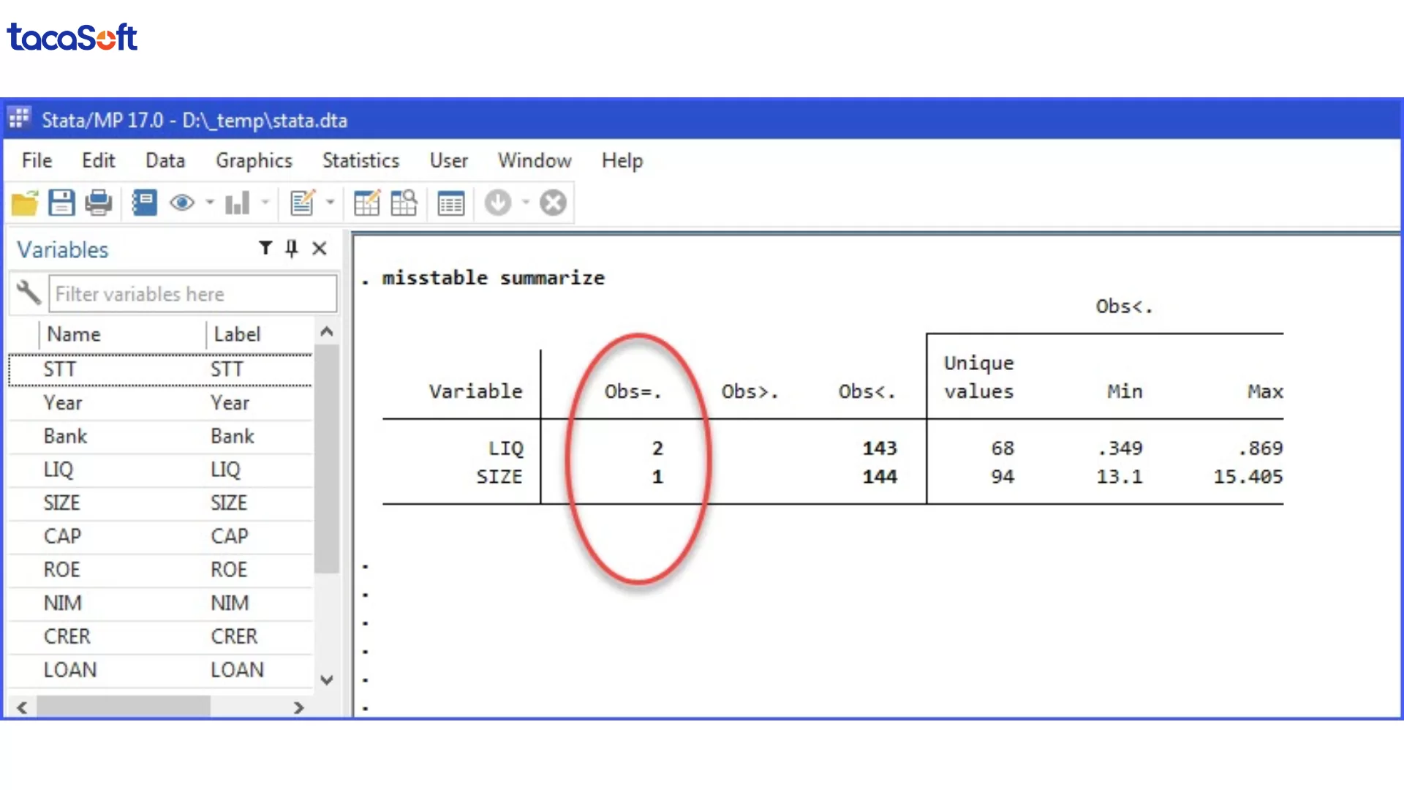Open the Graph bar chart icon
The height and width of the screenshot is (790, 1404).
point(237,203)
